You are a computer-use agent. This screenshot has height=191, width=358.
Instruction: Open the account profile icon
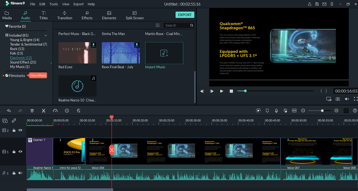[310, 4]
